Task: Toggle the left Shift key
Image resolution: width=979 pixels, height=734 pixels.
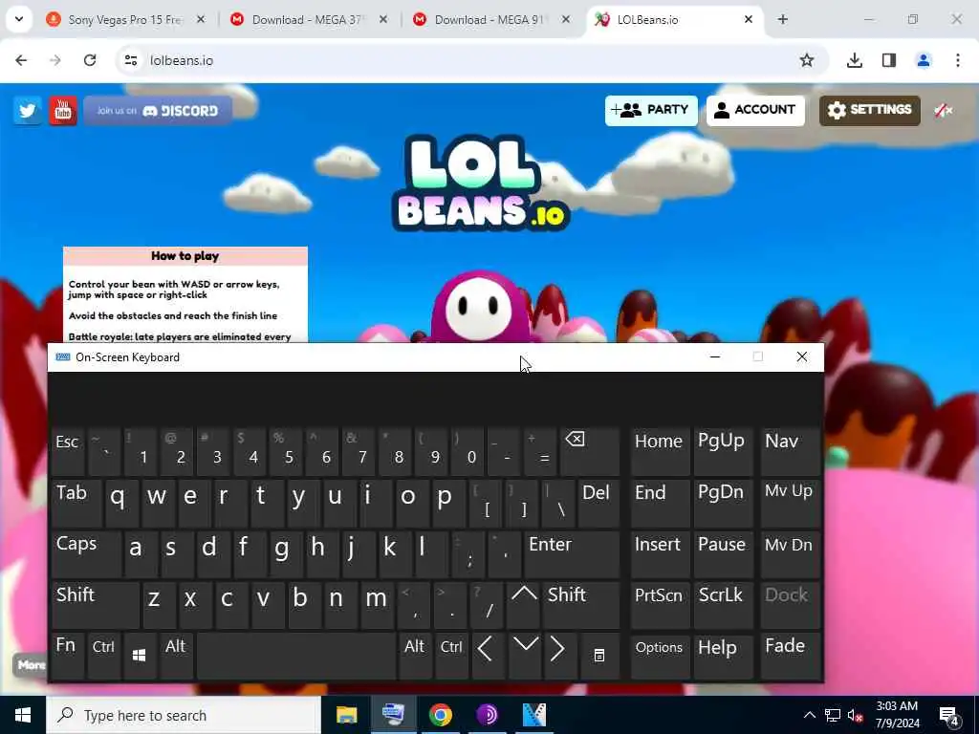Action: click(x=95, y=604)
